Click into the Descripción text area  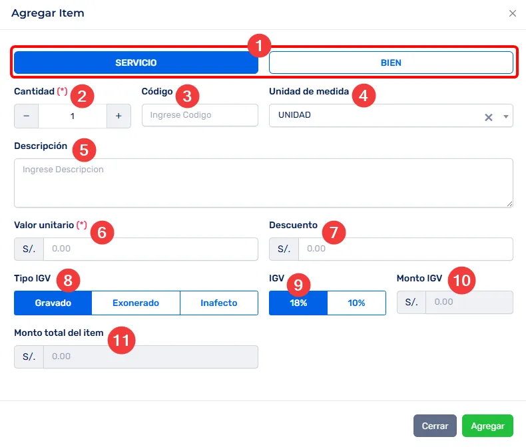(263, 183)
